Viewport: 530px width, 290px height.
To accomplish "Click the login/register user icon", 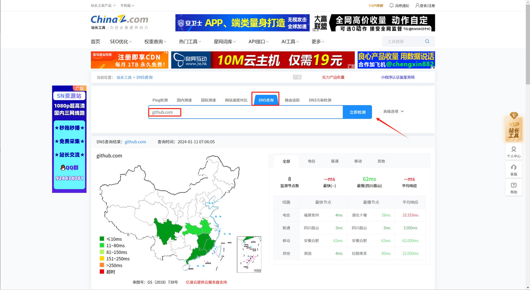I will (x=417, y=6).
